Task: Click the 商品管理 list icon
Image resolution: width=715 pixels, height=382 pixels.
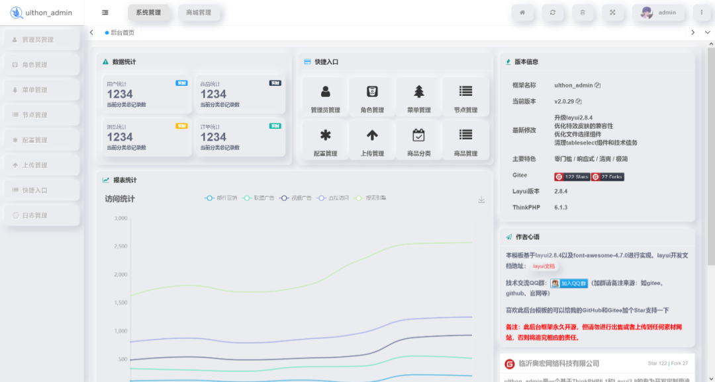Action: point(465,140)
